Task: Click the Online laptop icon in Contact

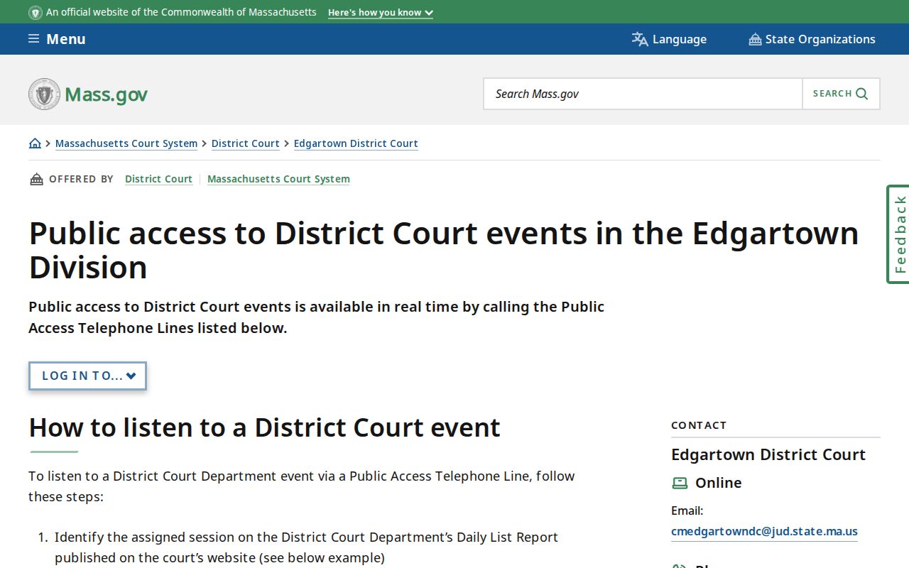Action: coord(680,483)
